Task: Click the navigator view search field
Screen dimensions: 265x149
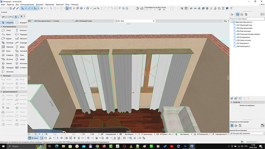Action: (247, 19)
